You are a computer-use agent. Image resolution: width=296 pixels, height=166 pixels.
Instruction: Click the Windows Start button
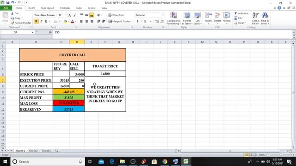tap(5, 161)
